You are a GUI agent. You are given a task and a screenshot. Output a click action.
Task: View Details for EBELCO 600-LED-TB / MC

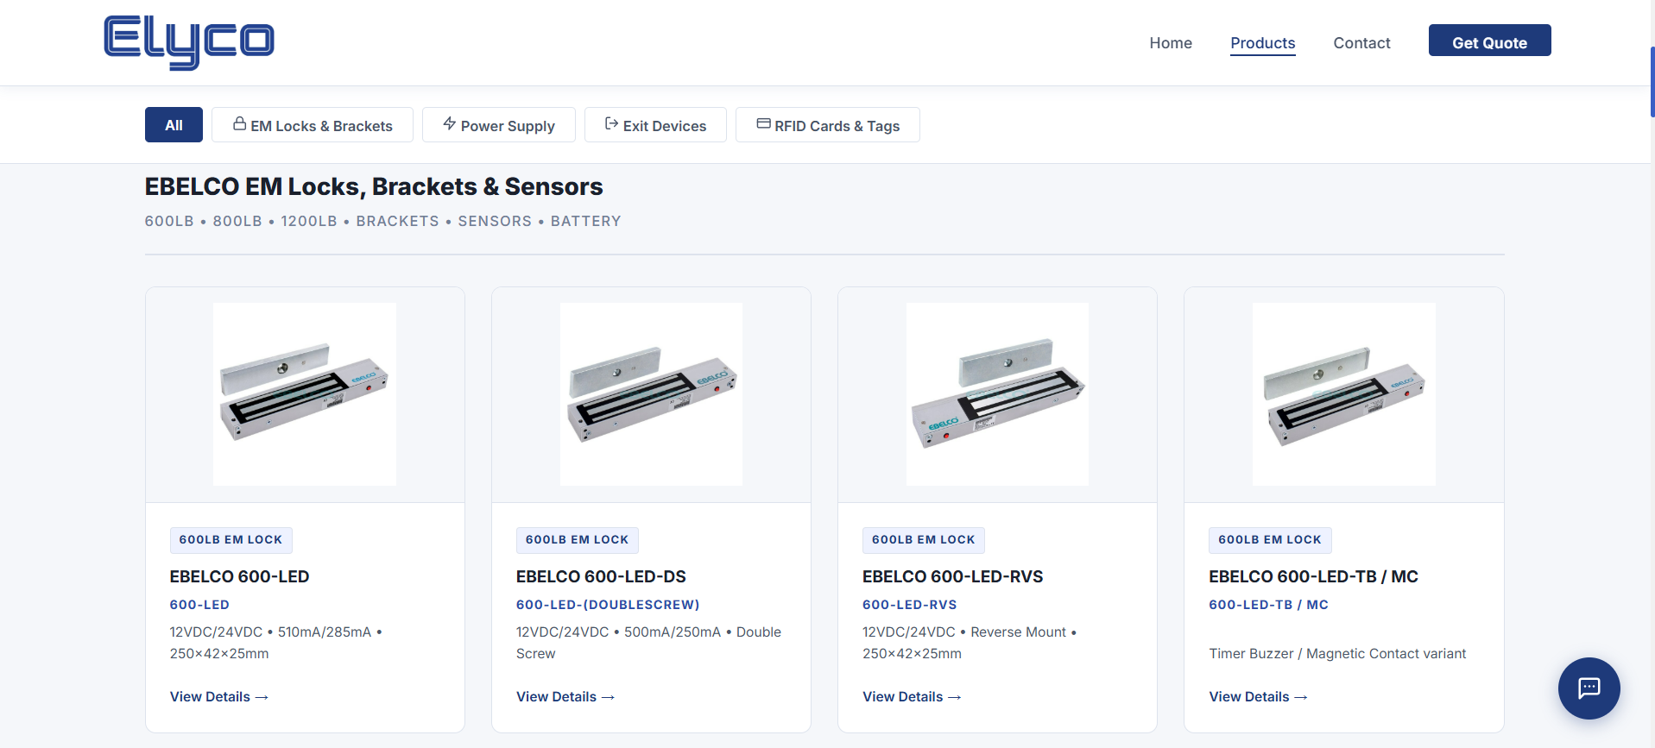point(1258,696)
